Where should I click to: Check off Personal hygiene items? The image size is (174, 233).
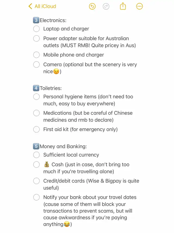(36, 97)
